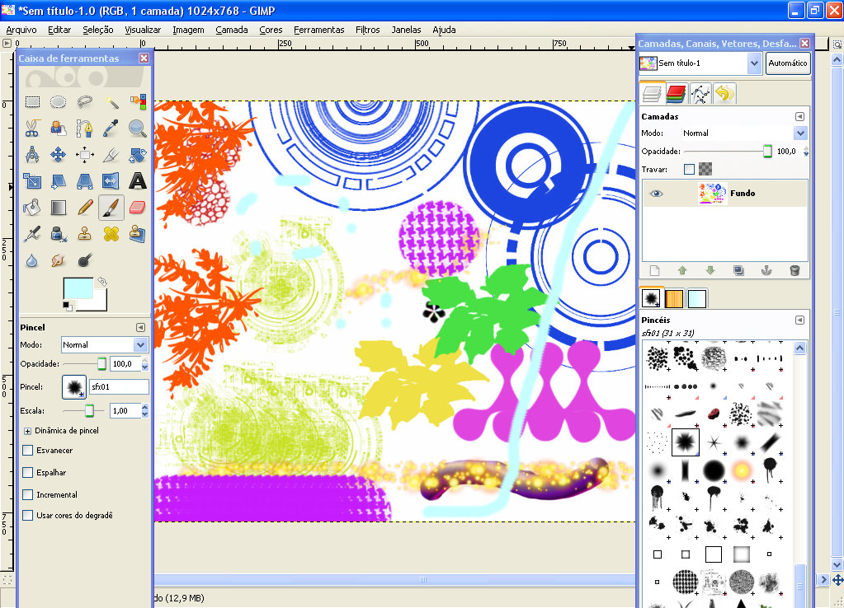Activate the Bucket Fill tool
844x608 pixels.
click(x=32, y=208)
